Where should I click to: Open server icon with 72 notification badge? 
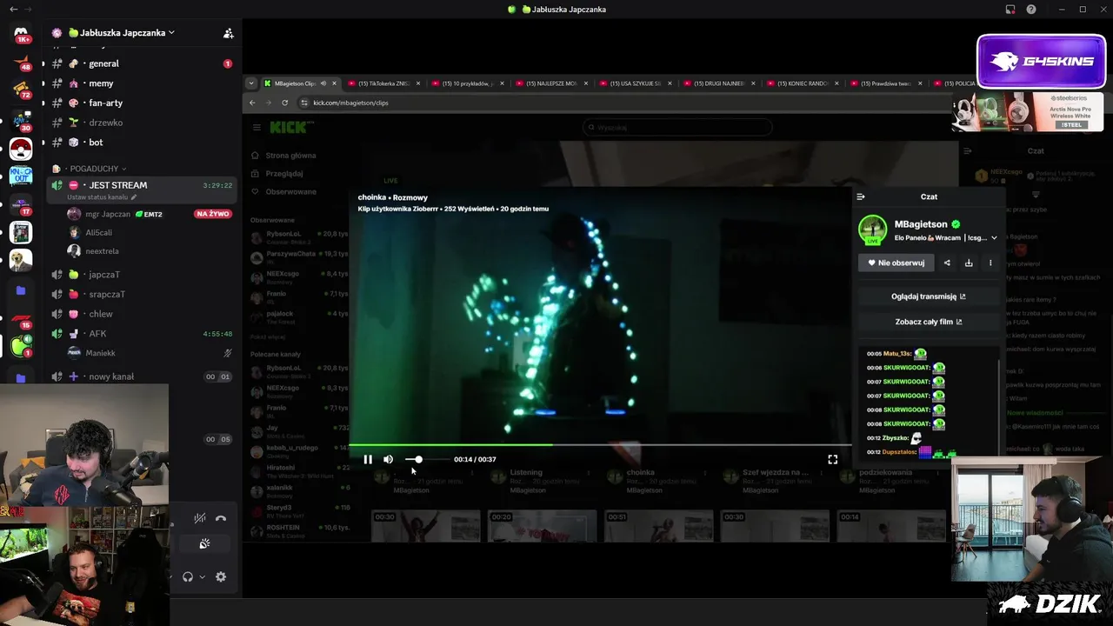21,90
